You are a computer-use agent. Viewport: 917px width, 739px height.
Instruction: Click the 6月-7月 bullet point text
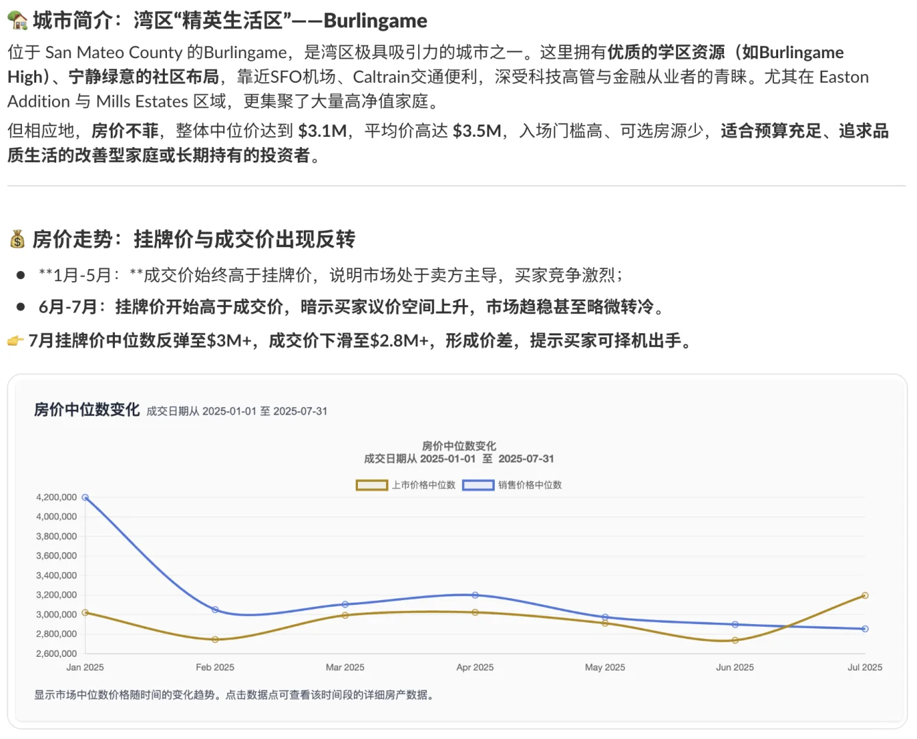[352, 307]
